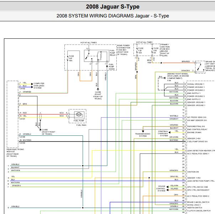Click the 'REAR ELECTRONIC MODULE' label
This screenshot has height=214, width=215.
tap(15, 153)
